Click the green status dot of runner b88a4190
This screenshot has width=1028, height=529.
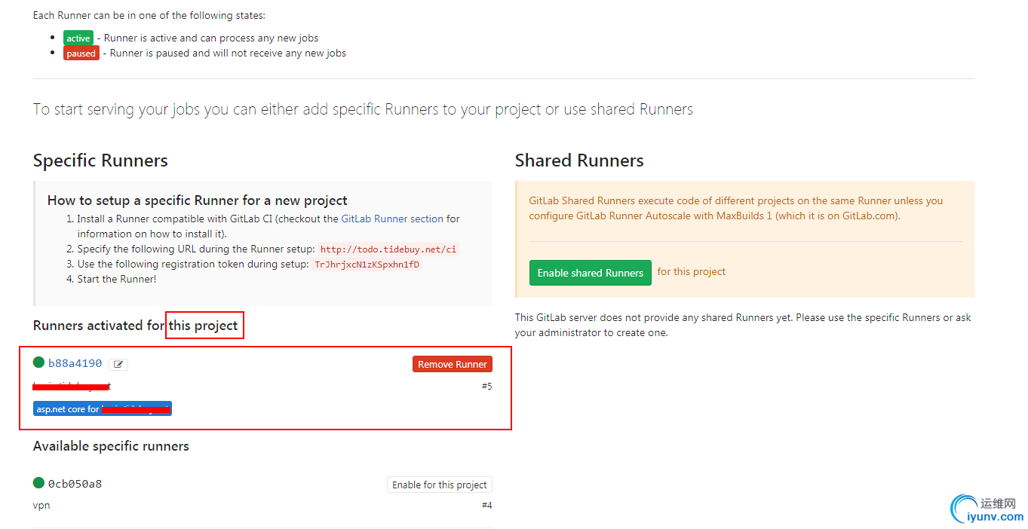point(39,362)
